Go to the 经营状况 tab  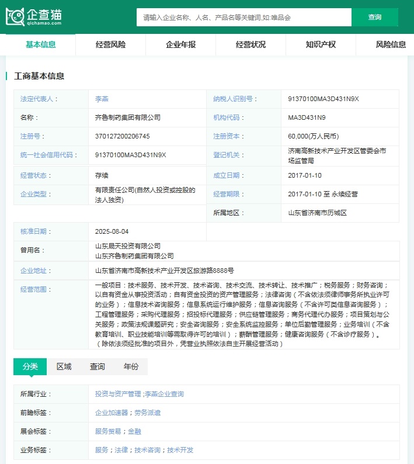coord(251,44)
